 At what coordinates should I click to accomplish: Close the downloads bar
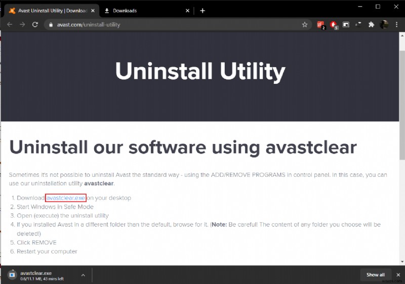tap(398, 275)
